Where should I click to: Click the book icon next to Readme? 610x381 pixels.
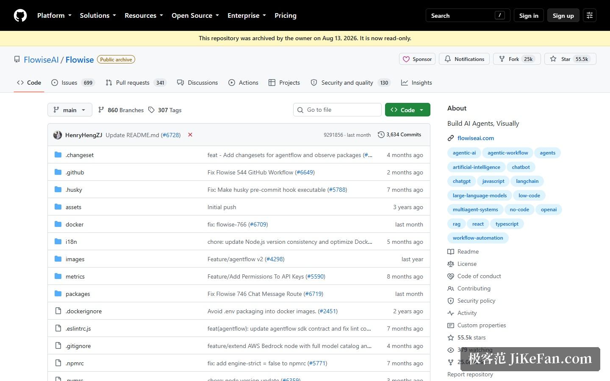pyautogui.click(x=451, y=251)
